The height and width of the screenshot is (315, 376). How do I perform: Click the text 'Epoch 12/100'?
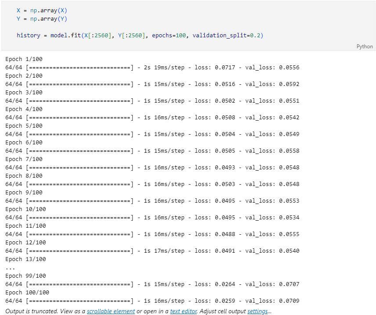click(x=25, y=243)
